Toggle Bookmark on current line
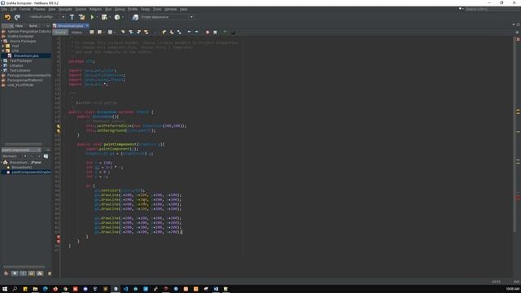Viewport: 521px width, 293px height. [x=179, y=33]
